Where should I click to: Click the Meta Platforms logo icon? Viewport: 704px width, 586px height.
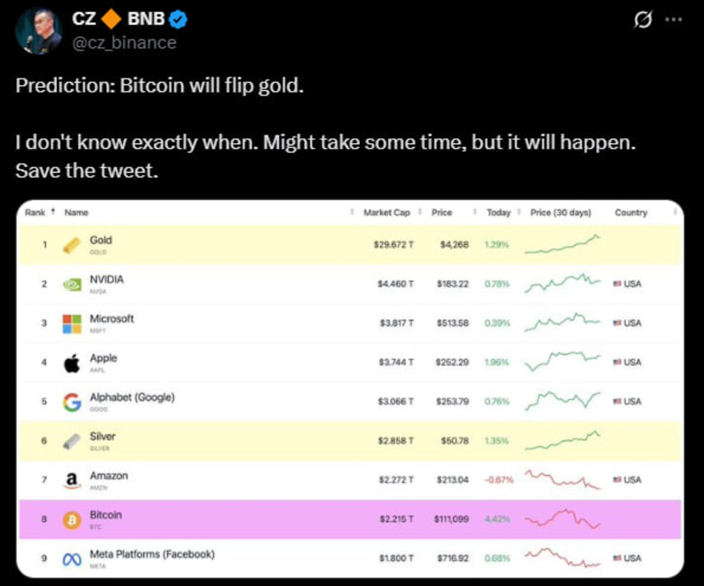point(72,560)
